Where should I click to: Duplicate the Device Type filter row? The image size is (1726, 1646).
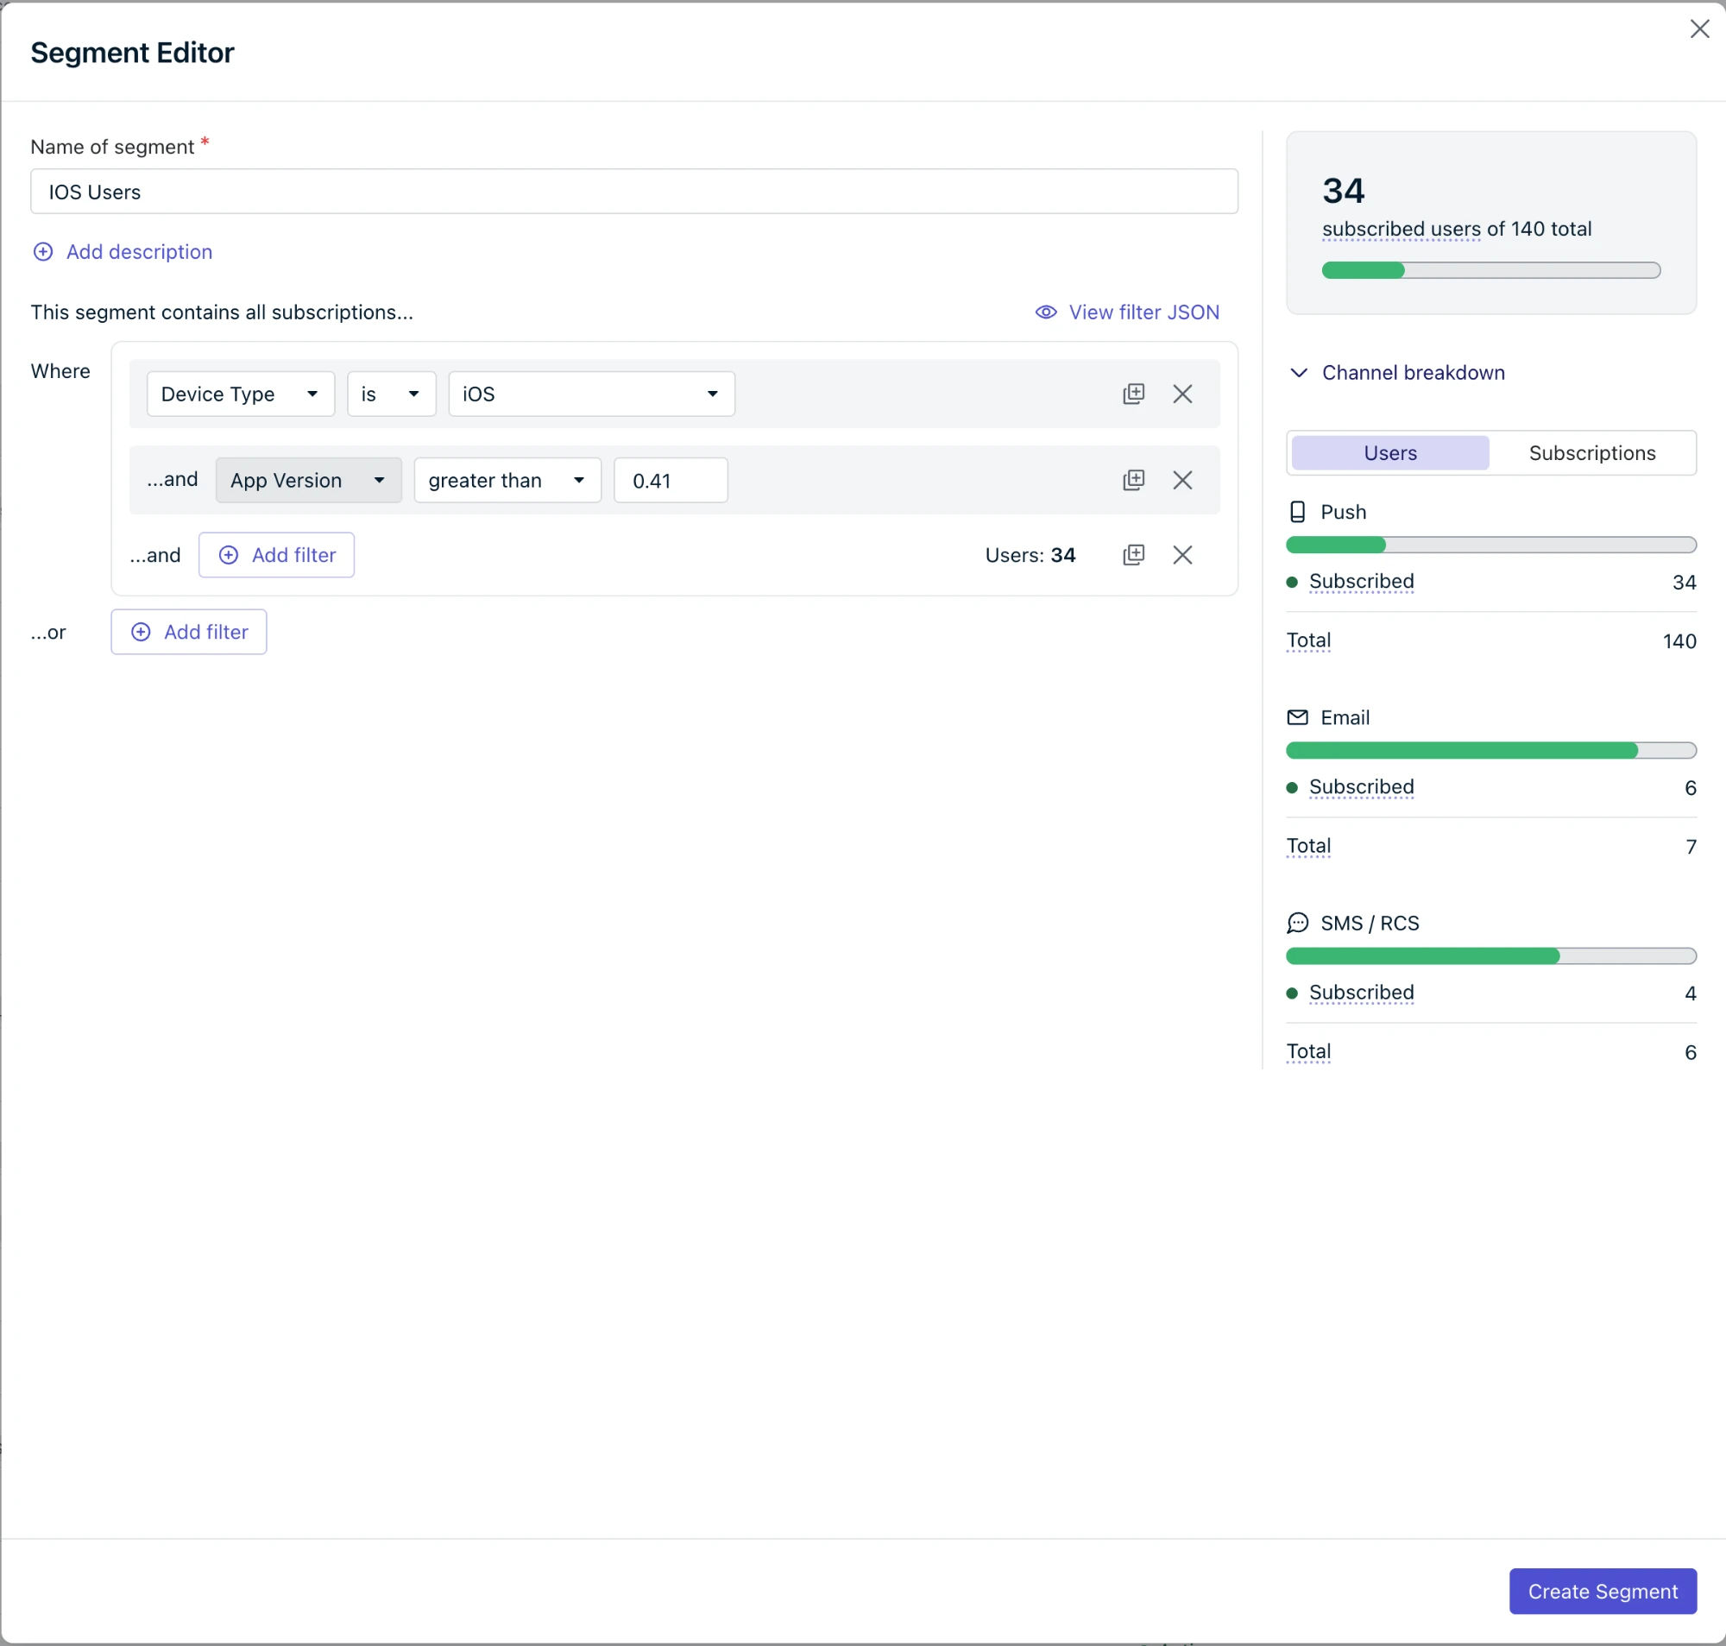point(1133,394)
